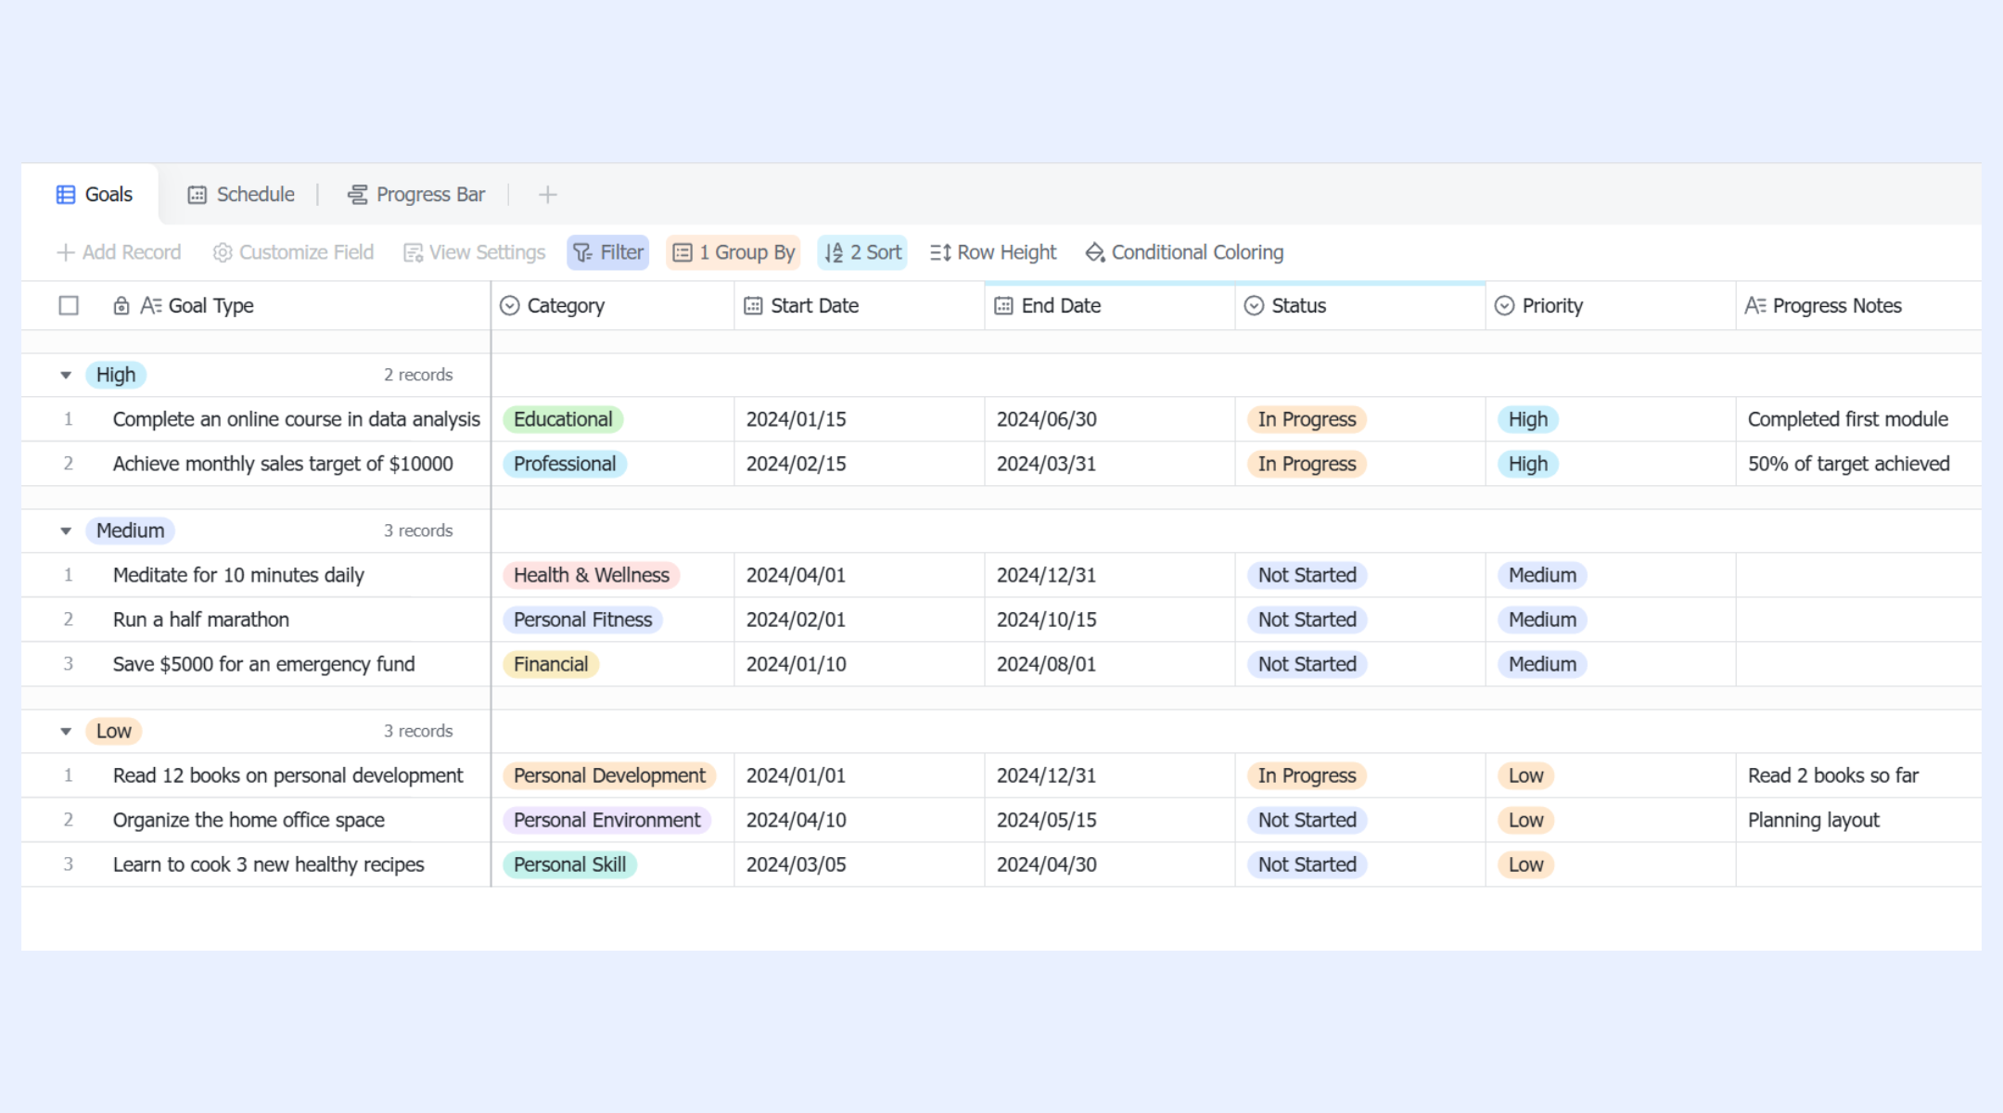This screenshot has height=1113, width=2003.
Task: Click the Educational category tag
Action: click(x=563, y=419)
